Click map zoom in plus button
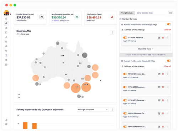 click(19, 95)
